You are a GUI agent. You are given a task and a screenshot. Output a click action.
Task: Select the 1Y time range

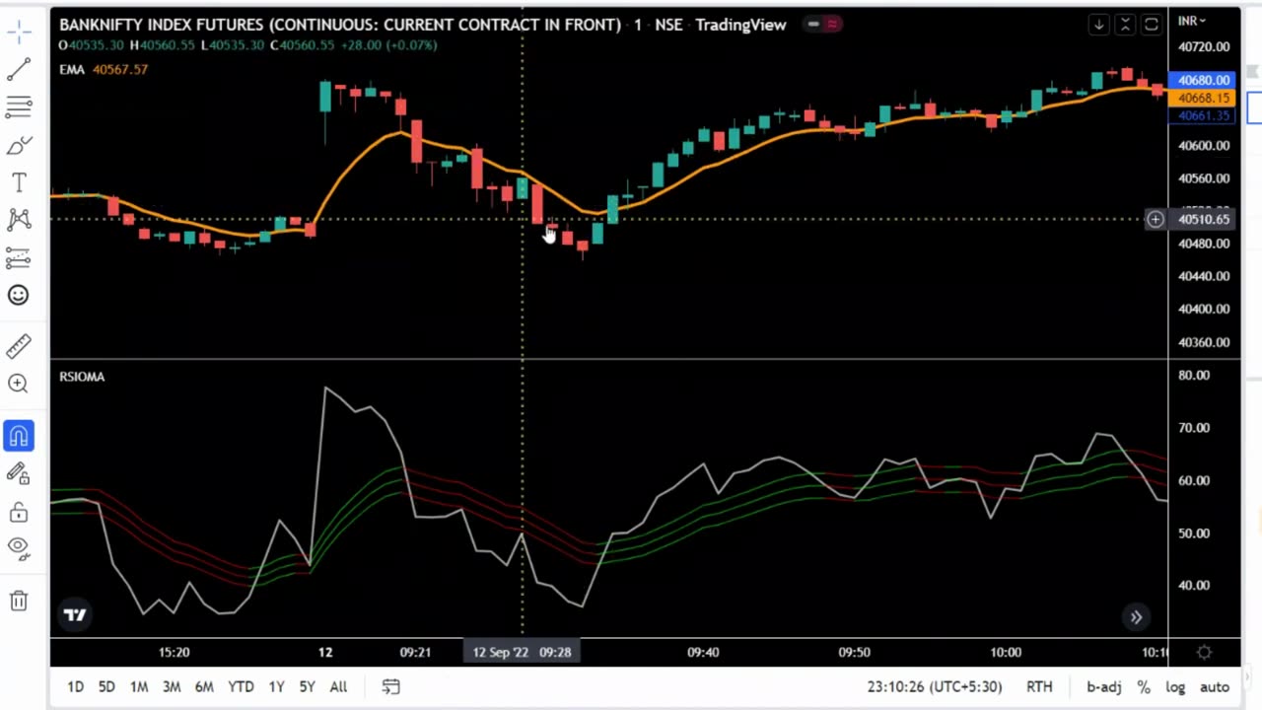coord(276,686)
